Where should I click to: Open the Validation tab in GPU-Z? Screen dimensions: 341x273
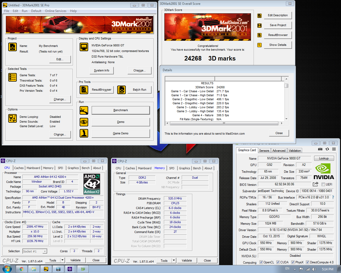pos(295,151)
